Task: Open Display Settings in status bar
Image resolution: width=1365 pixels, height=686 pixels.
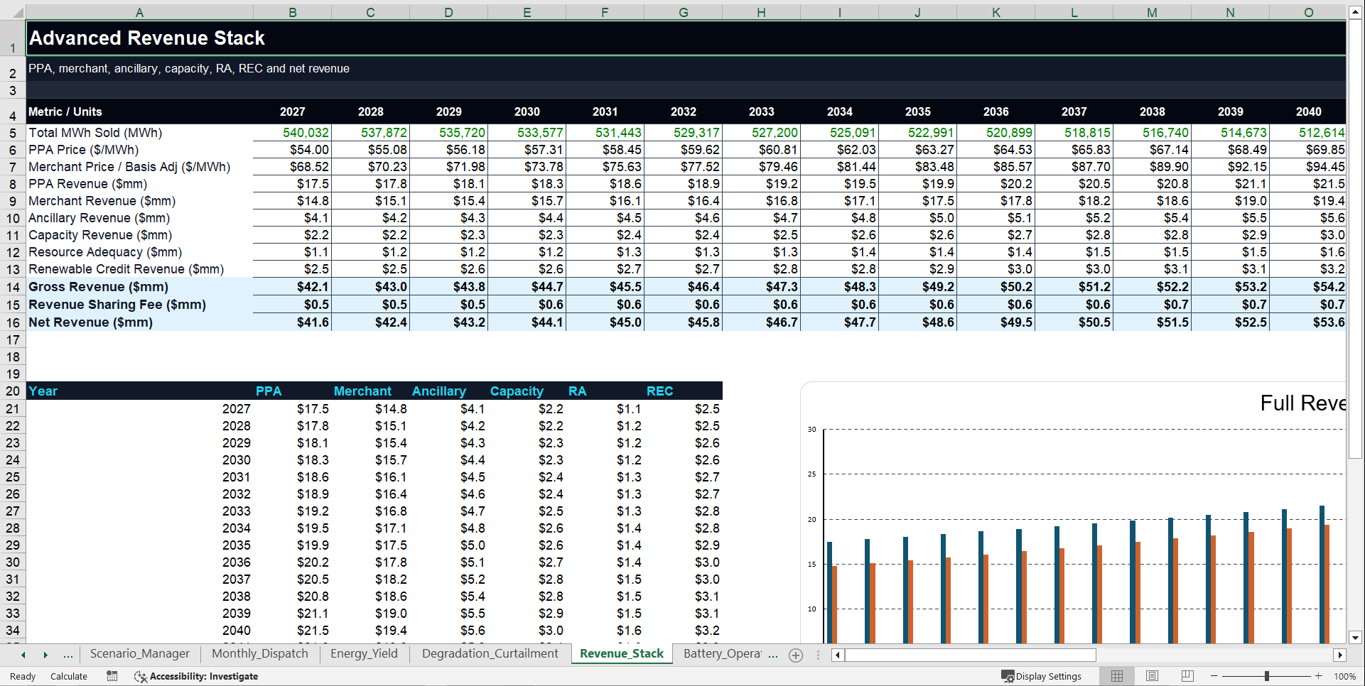Action: [x=1042, y=676]
